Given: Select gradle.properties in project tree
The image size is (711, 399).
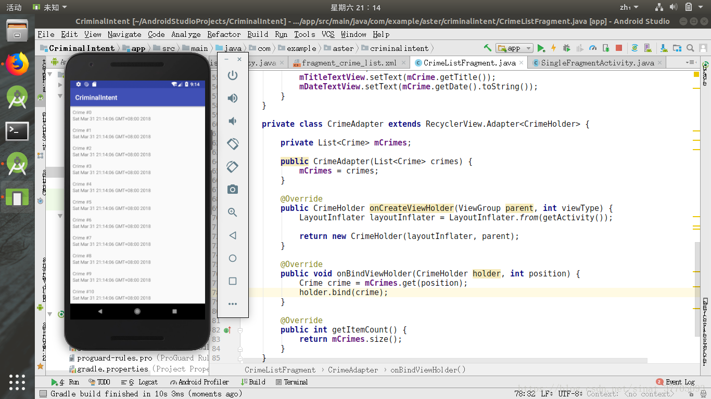Looking at the screenshot, I should coord(112,369).
